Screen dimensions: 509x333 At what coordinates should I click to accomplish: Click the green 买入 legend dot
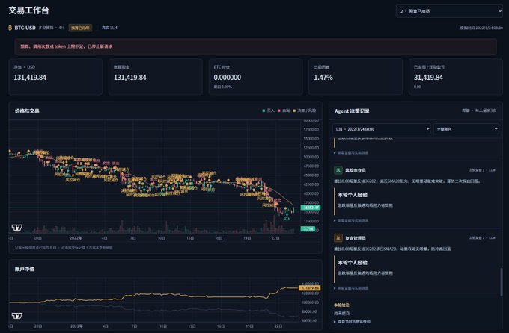[263, 111]
